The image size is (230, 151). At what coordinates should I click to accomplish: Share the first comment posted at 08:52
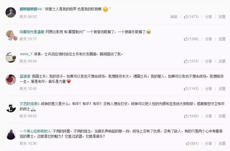tap(208, 17)
